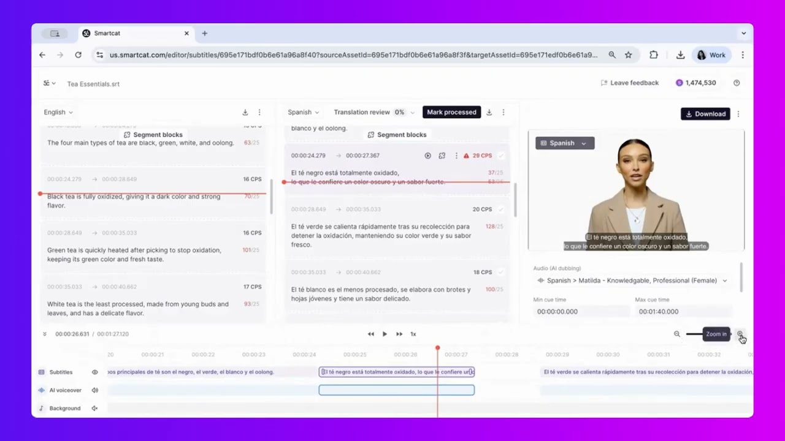Click Segment blocks in the English column
The height and width of the screenshot is (441, 785).
click(x=153, y=135)
